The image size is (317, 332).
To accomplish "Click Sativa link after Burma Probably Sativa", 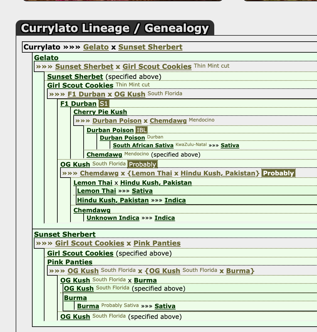I will (x=165, y=306).
